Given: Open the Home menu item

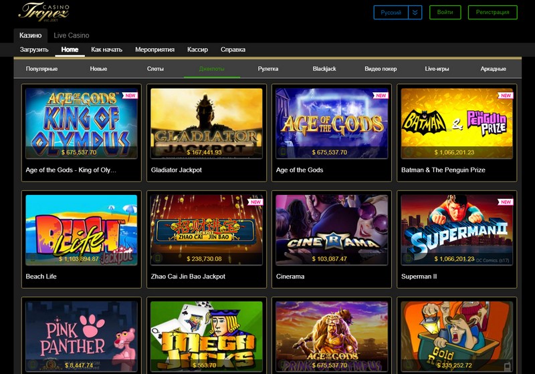Looking at the screenshot, I should click(70, 49).
